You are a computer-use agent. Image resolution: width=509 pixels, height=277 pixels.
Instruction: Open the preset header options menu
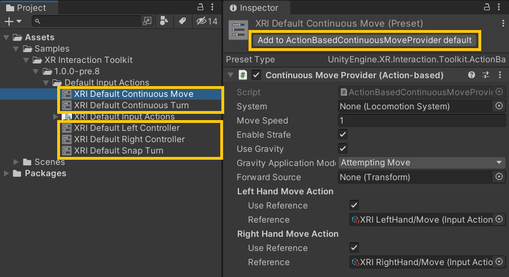503,23
